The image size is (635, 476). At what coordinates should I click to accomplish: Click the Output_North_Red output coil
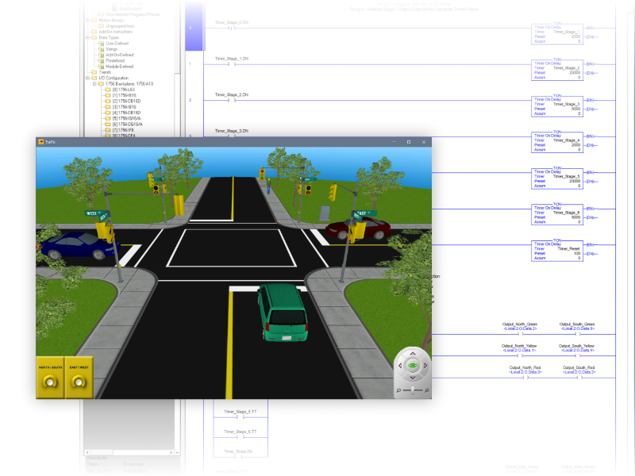coord(525,378)
